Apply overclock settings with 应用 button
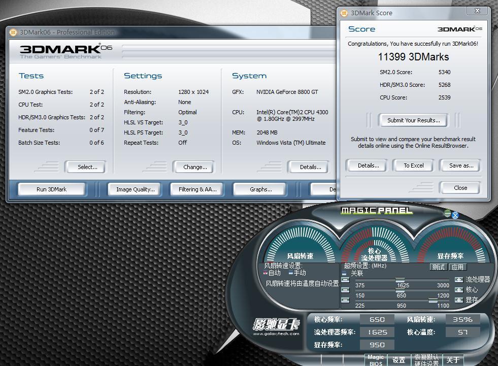 (x=457, y=267)
